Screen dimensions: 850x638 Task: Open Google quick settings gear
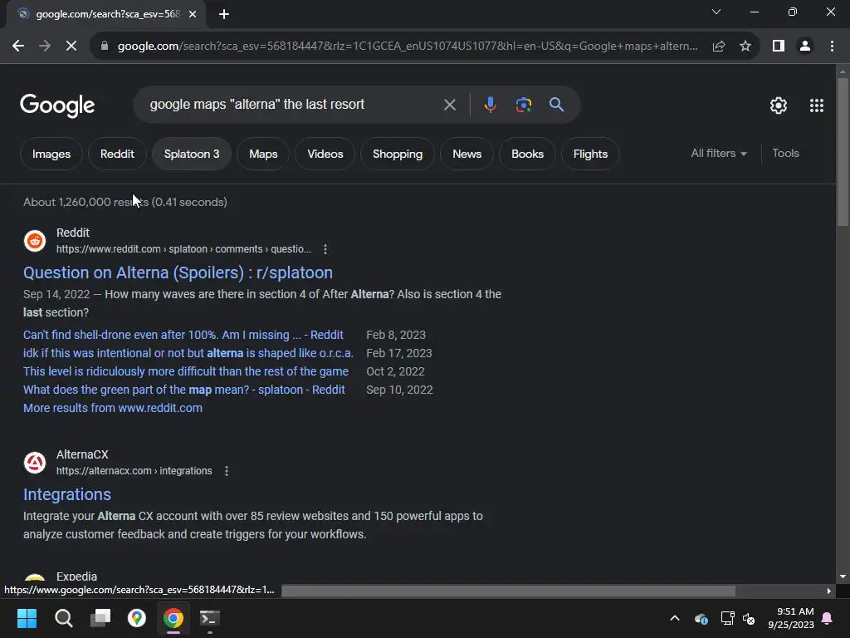pyautogui.click(x=779, y=106)
